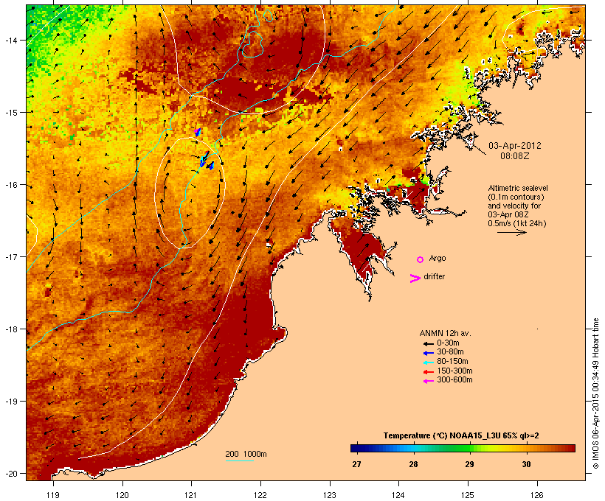
Task: Click the longitude label 121
Action: [191, 495]
